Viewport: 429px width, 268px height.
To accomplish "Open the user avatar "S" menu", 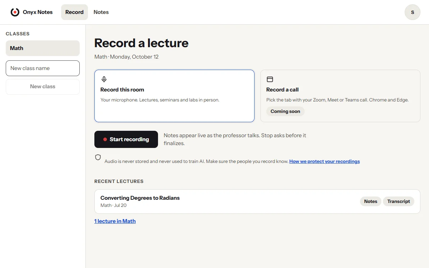I will (x=412, y=12).
